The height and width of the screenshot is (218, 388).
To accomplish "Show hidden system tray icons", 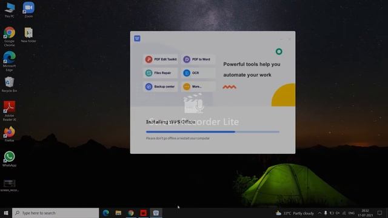I will [x=319, y=213].
